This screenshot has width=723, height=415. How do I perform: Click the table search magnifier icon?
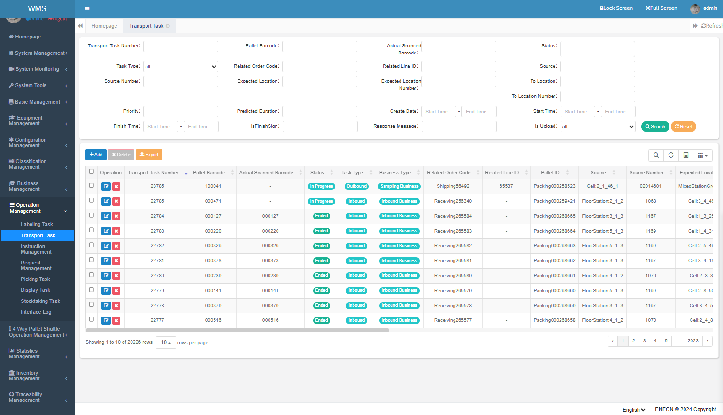[x=656, y=155]
